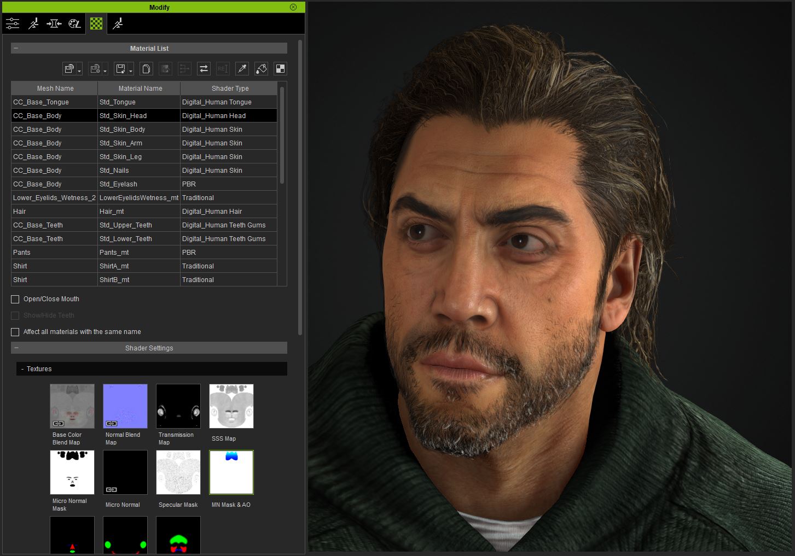Screen dimensions: 795x556
Task: Click the save material floppy icon
Action: point(120,69)
